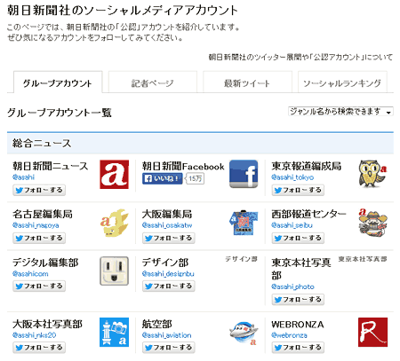Click the 朝日新聞Facebook title

pos(183,166)
